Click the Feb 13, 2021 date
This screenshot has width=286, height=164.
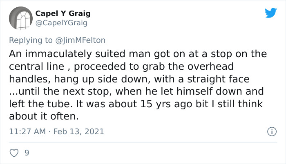(78, 131)
